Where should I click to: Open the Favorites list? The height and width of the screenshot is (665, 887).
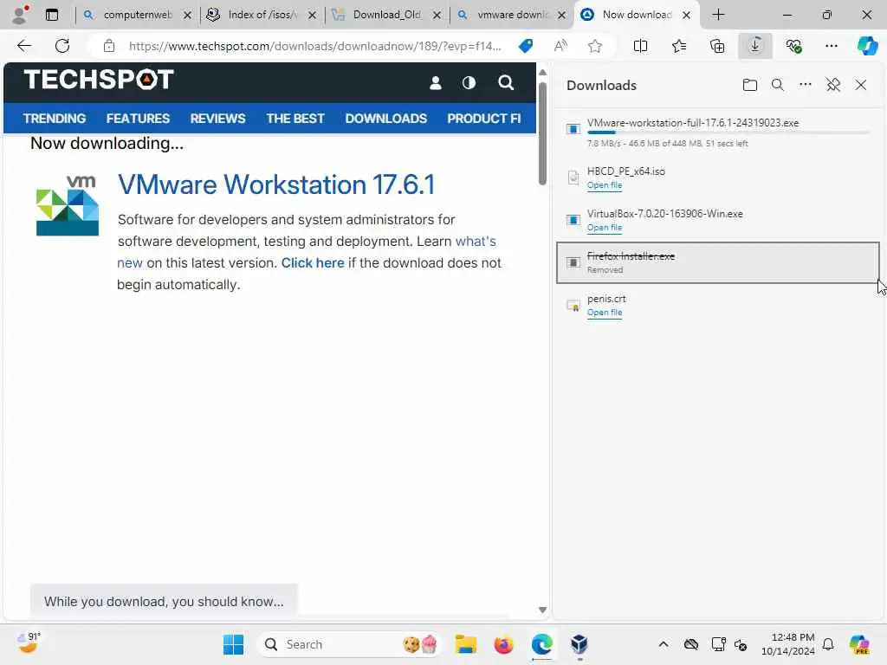point(679,46)
